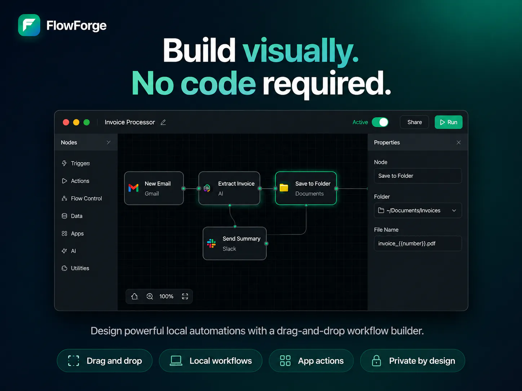Click the App actions pill
522x391 pixels.
click(x=311, y=361)
